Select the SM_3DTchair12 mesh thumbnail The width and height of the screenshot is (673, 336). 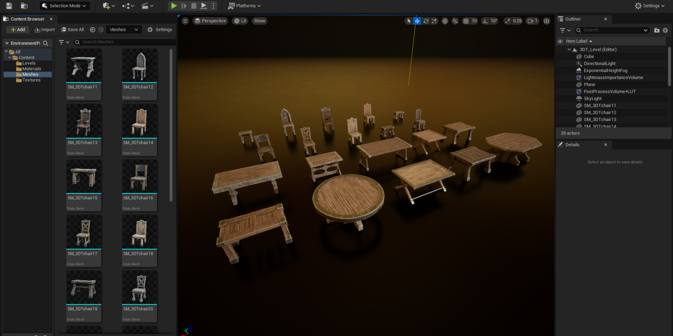[x=140, y=74]
